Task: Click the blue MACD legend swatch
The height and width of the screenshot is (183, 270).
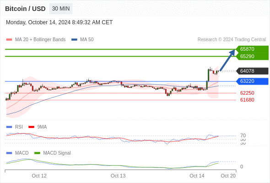Action: click(9, 153)
